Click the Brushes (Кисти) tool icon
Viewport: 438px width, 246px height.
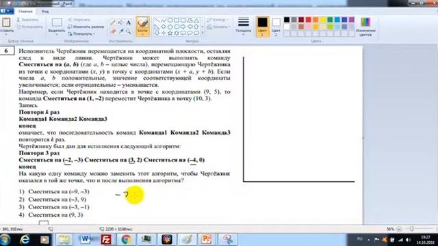coord(142,23)
